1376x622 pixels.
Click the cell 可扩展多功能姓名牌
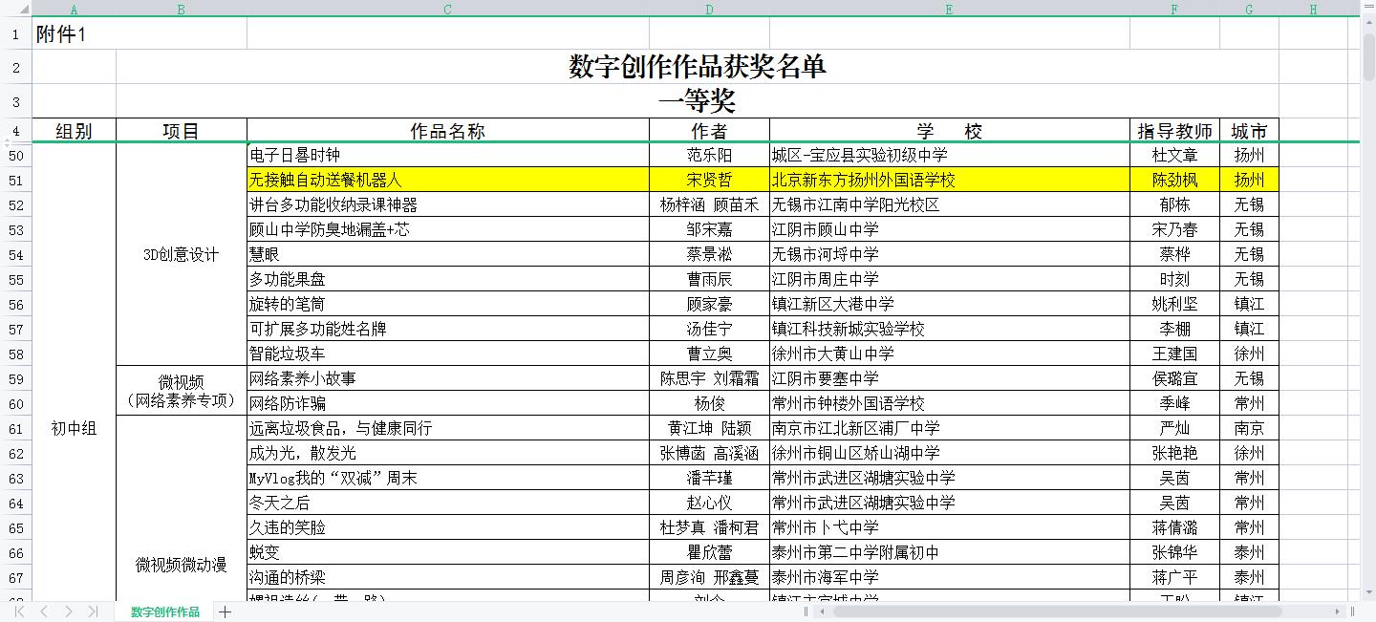tap(448, 329)
